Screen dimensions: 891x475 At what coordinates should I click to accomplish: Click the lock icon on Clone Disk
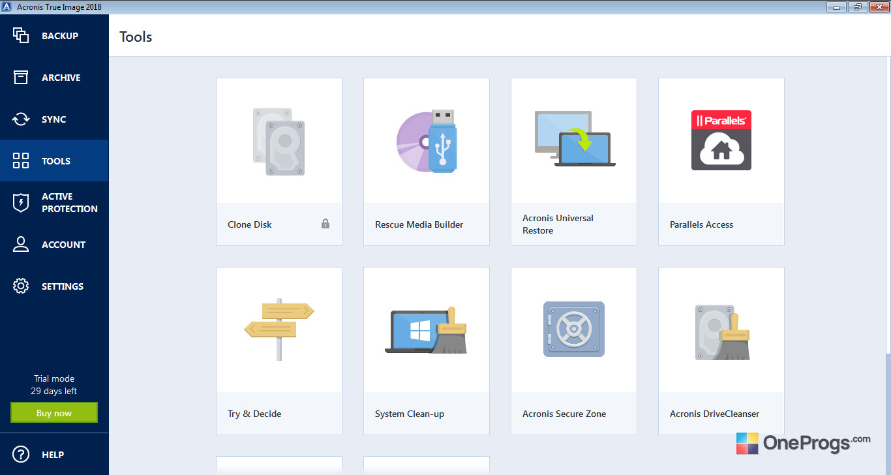pos(325,224)
